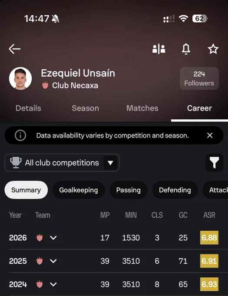Open the player comparison icon

coord(159,49)
